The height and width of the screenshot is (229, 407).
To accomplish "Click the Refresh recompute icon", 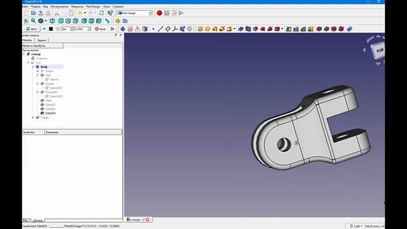I will (x=102, y=13).
